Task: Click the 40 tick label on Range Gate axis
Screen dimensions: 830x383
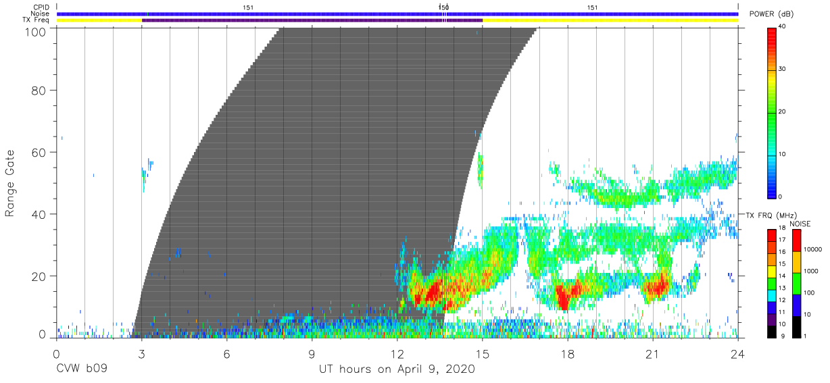Action: point(39,214)
